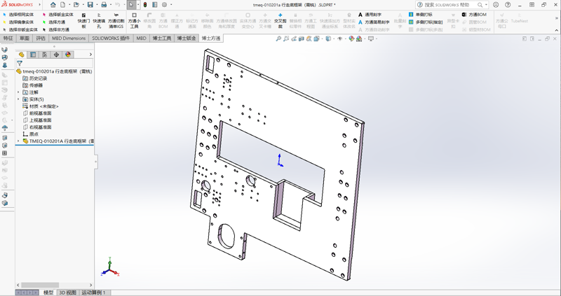Open the DisplayManager color-wheel tab
The image size is (561, 296).
tap(68, 55)
